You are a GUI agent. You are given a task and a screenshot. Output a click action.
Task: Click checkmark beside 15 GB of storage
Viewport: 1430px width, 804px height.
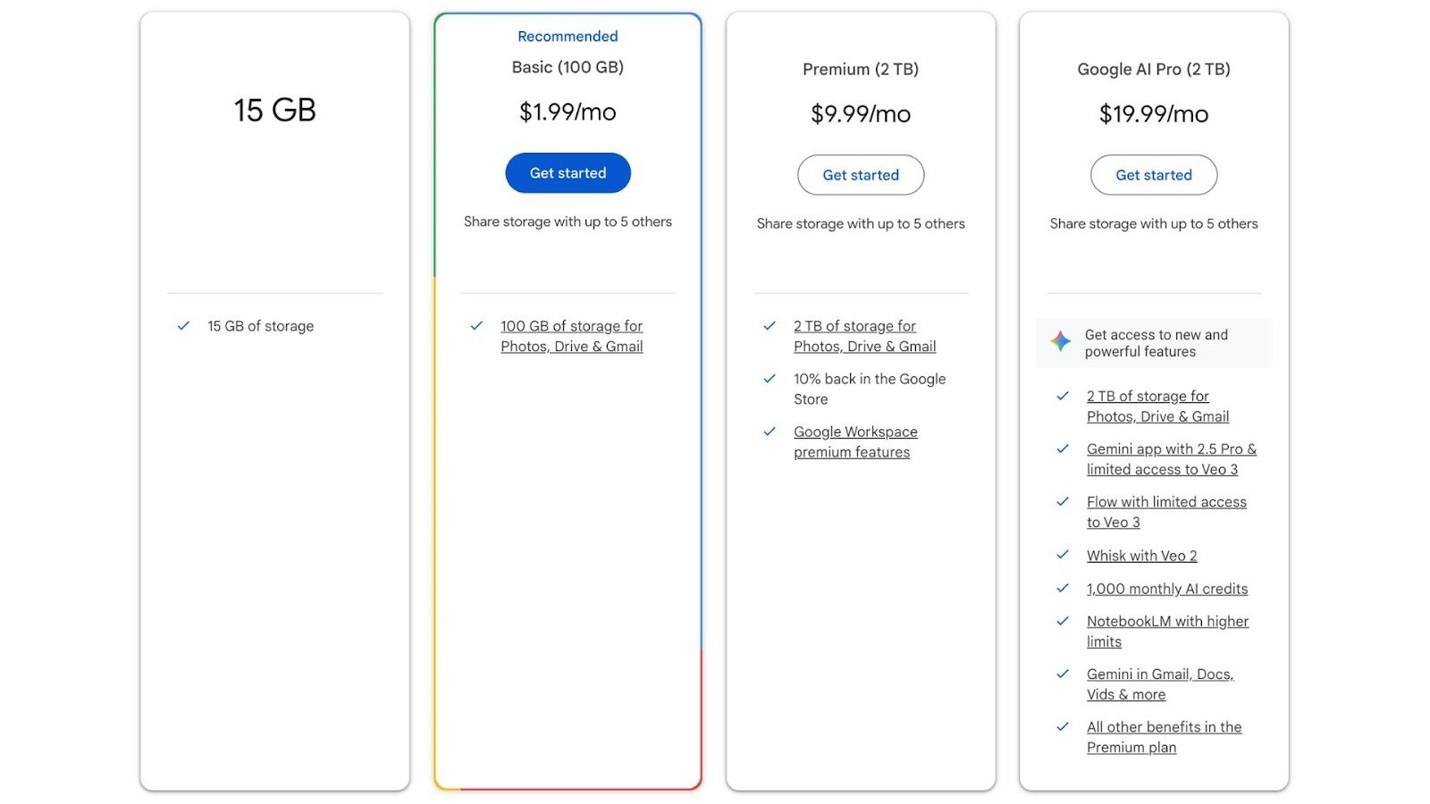click(183, 326)
